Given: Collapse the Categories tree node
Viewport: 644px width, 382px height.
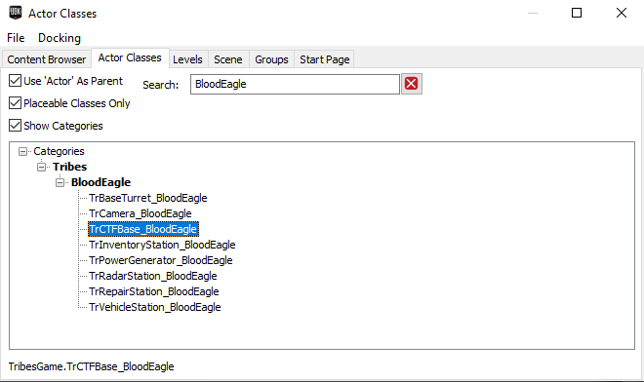Looking at the screenshot, I should coord(23,151).
